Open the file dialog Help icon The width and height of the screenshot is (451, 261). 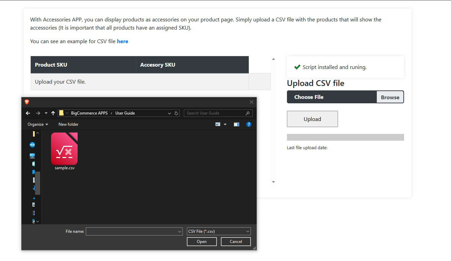(248, 124)
